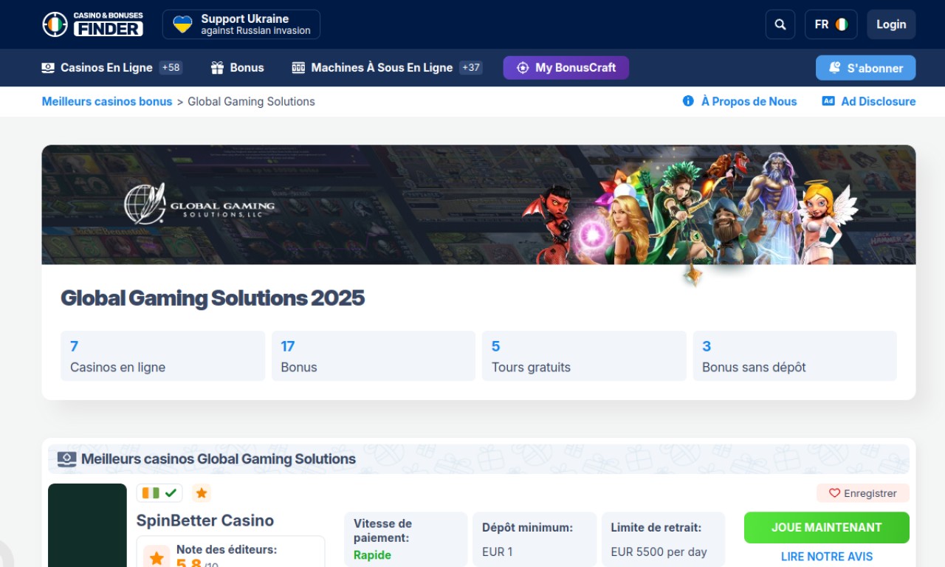
Task: Open the Ad Disclosure link
Action: (x=879, y=102)
